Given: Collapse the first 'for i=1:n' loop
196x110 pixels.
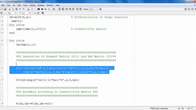Looking at the screenshot, I should tap(7, 25).
